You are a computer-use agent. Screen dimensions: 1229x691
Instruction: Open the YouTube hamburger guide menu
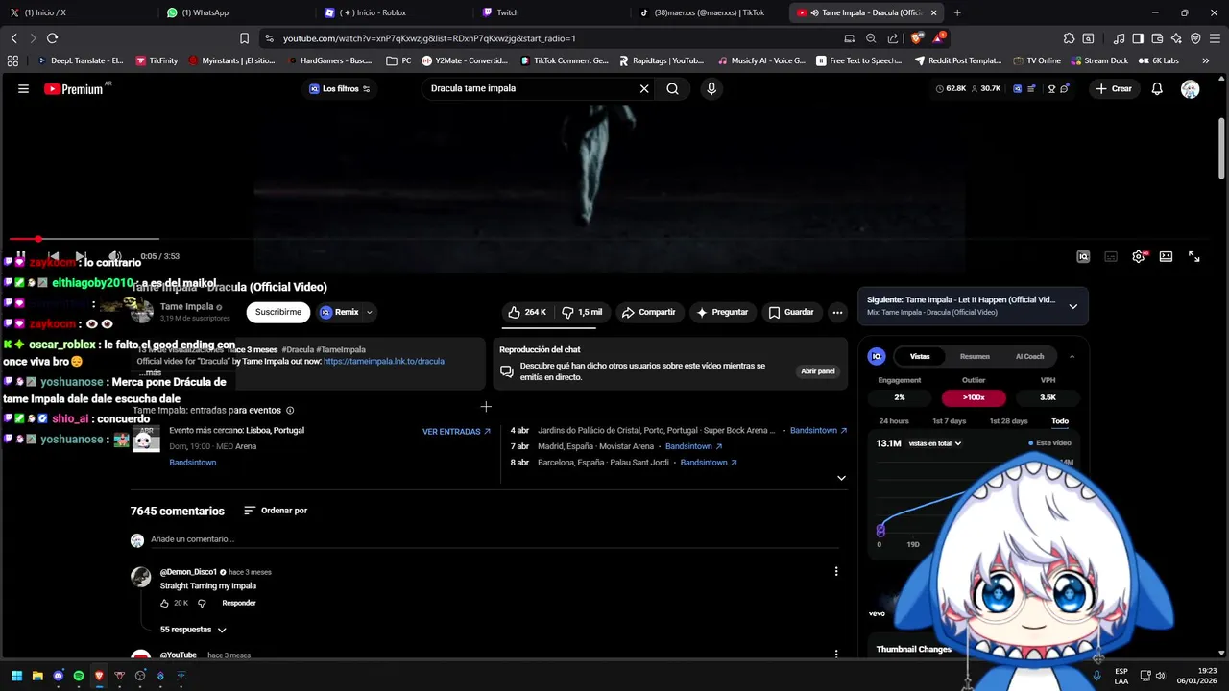pos(23,88)
